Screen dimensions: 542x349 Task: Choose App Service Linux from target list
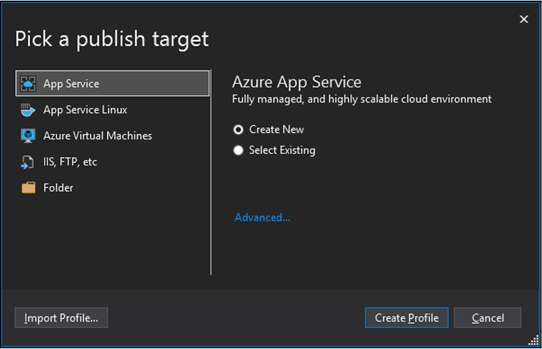[x=85, y=110]
